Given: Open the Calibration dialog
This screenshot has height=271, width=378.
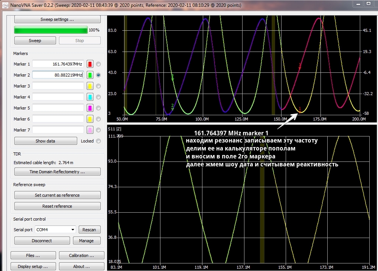Looking at the screenshot, I should point(81,255).
